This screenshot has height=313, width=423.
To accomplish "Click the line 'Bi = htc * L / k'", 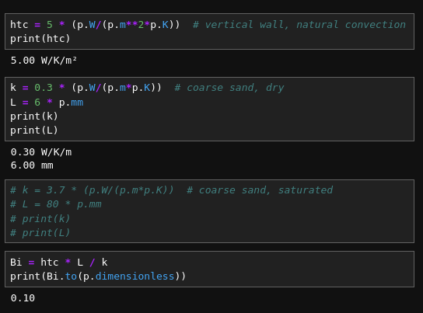I will (59, 263).
